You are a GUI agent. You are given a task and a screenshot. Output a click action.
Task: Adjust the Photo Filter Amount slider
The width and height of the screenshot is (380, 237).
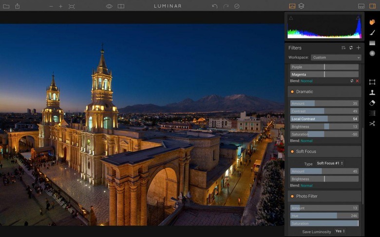tap(324, 208)
